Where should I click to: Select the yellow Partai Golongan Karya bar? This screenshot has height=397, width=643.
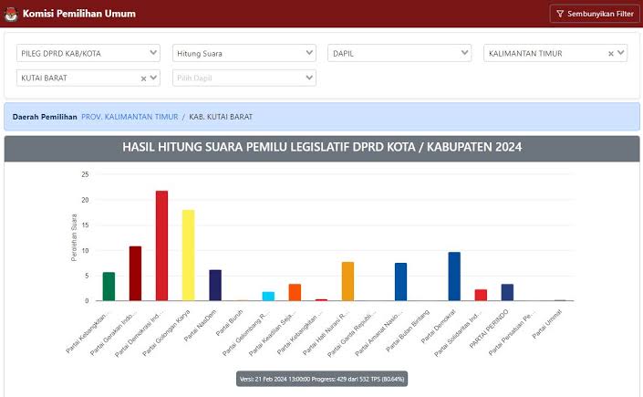tap(188, 256)
